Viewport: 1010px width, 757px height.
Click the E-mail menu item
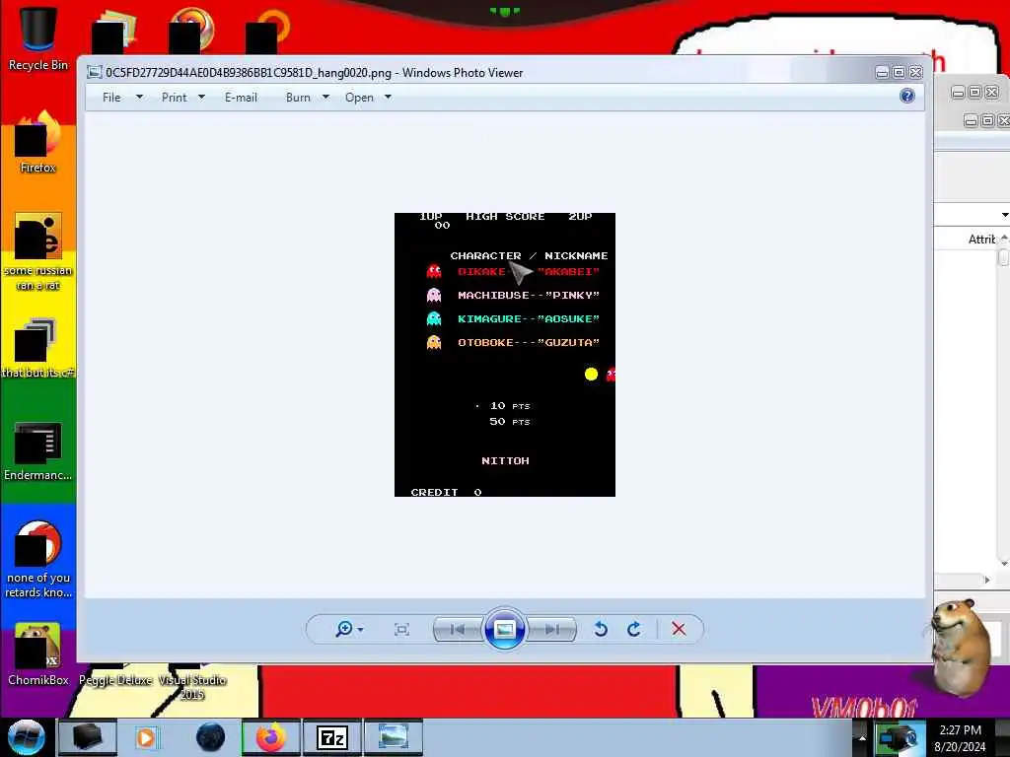coord(241,98)
